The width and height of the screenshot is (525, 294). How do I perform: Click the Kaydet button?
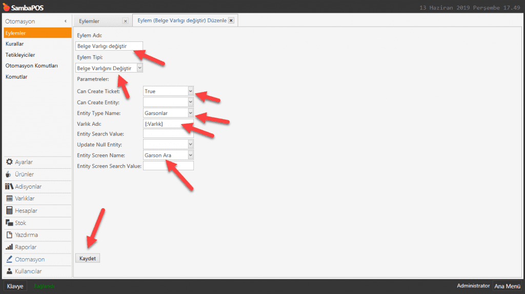(x=88, y=258)
